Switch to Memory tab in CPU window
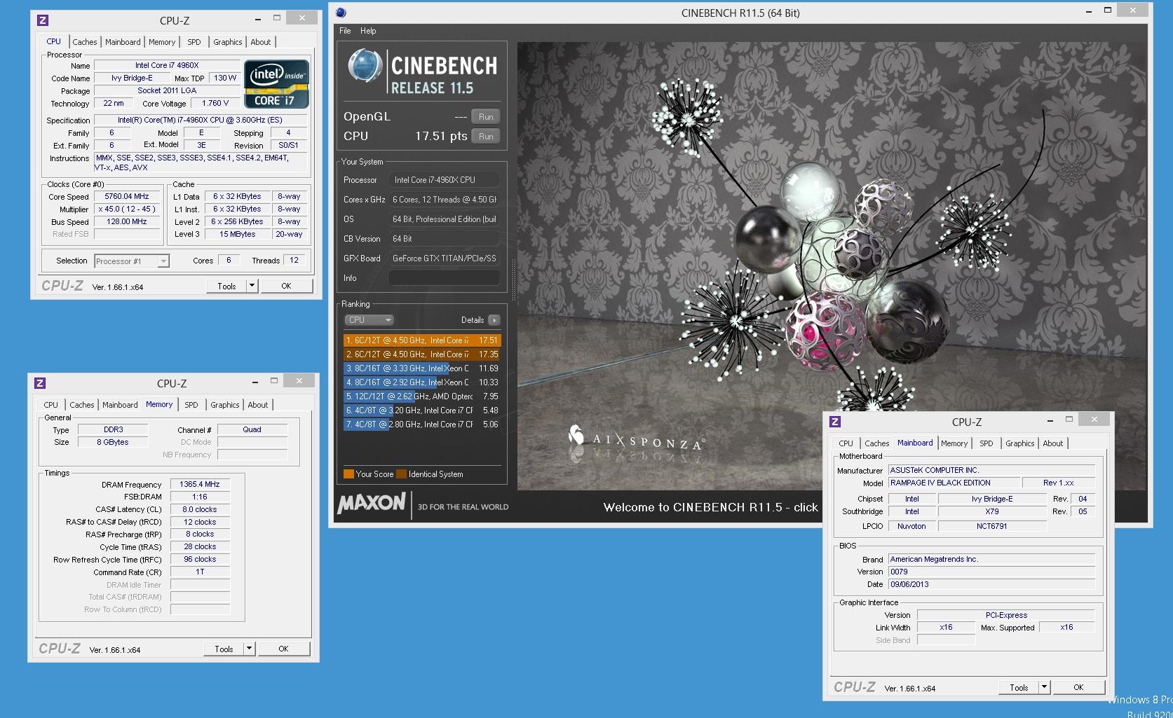This screenshot has width=1173, height=718. coord(162,42)
